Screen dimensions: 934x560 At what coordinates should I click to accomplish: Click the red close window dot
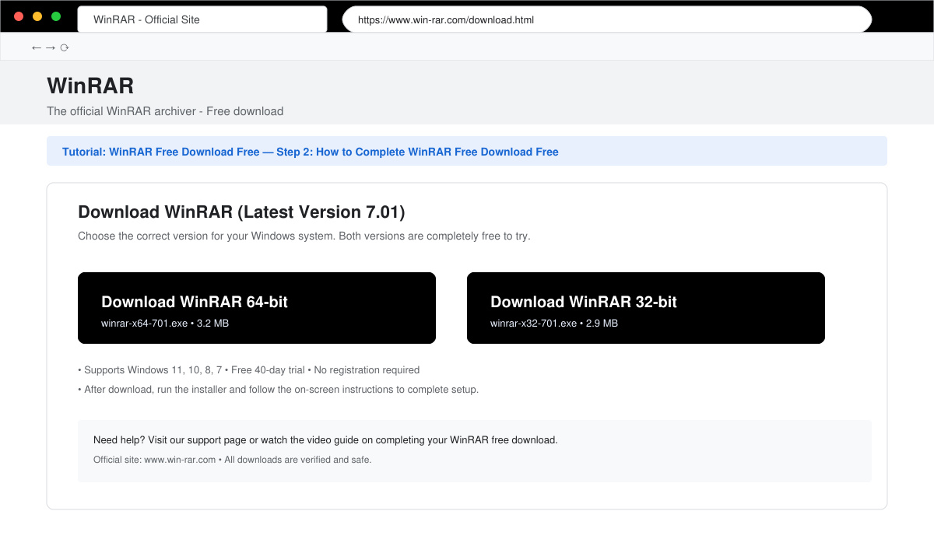tap(19, 16)
